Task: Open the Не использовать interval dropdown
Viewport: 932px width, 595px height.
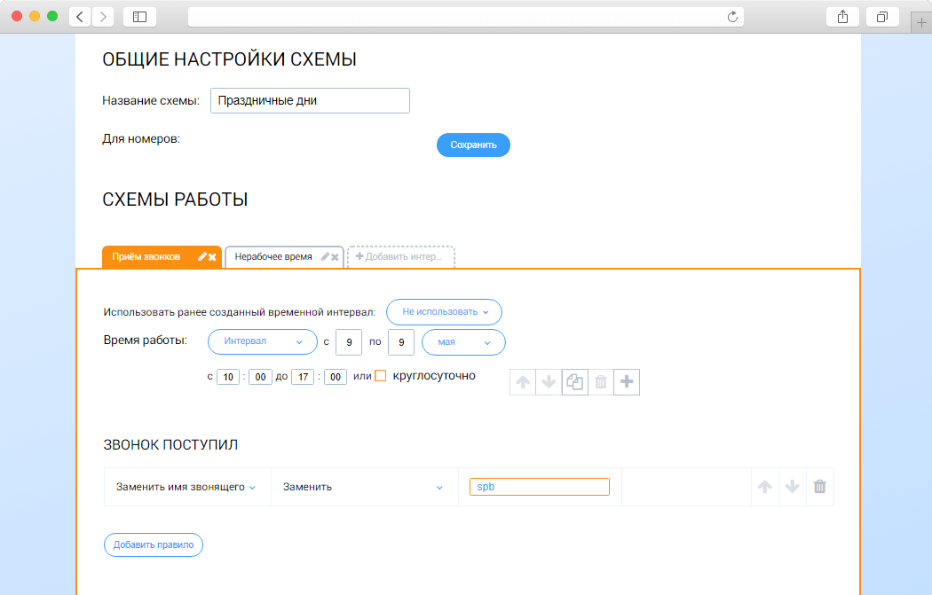Action: point(444,311)
